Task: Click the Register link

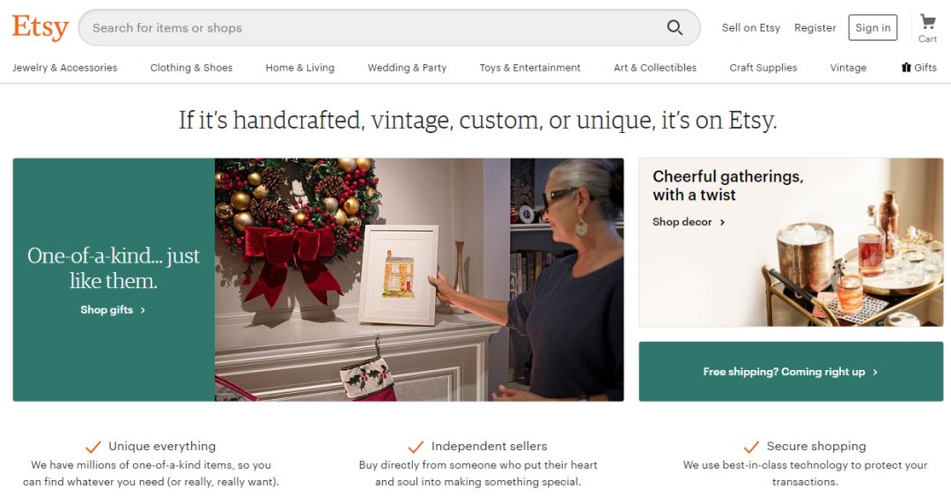Action: point(815,28)
